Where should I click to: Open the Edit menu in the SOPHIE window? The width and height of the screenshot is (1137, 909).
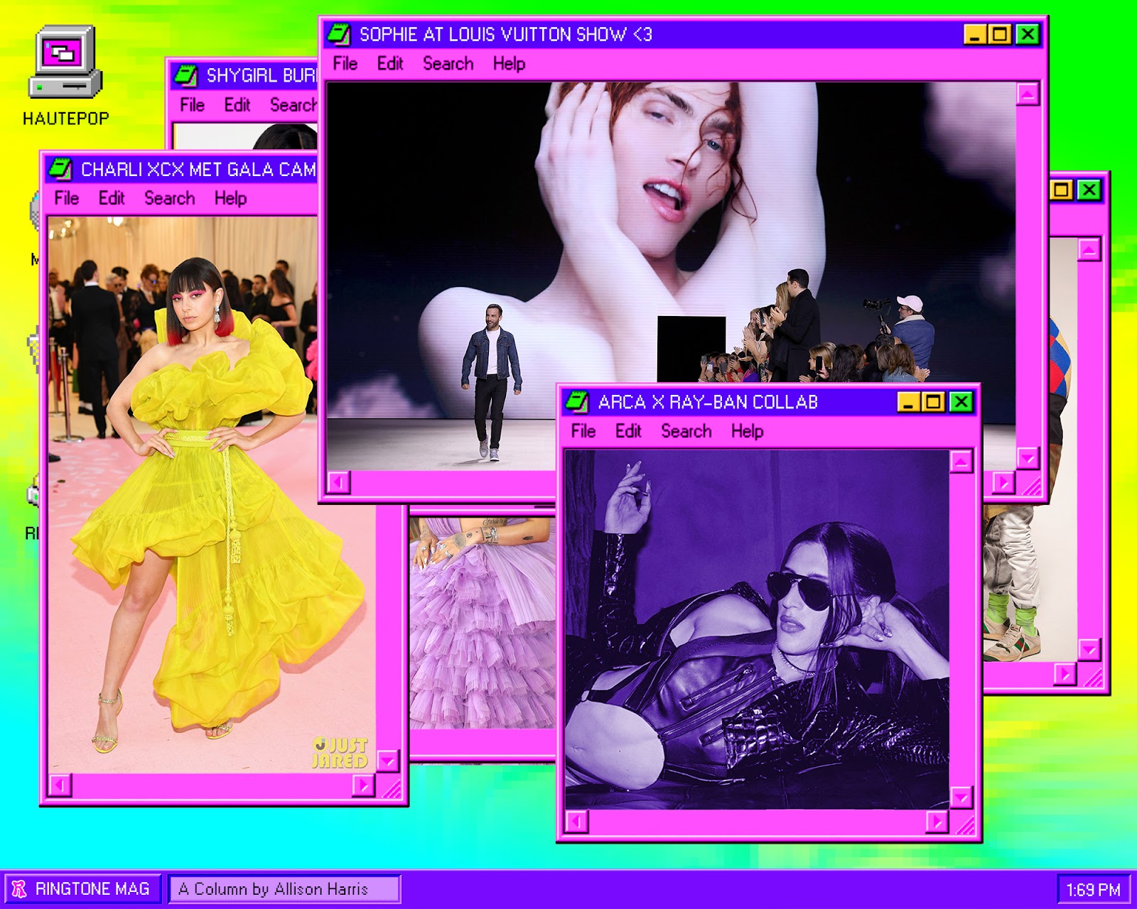pyautogui.click(x=390, y=64)
